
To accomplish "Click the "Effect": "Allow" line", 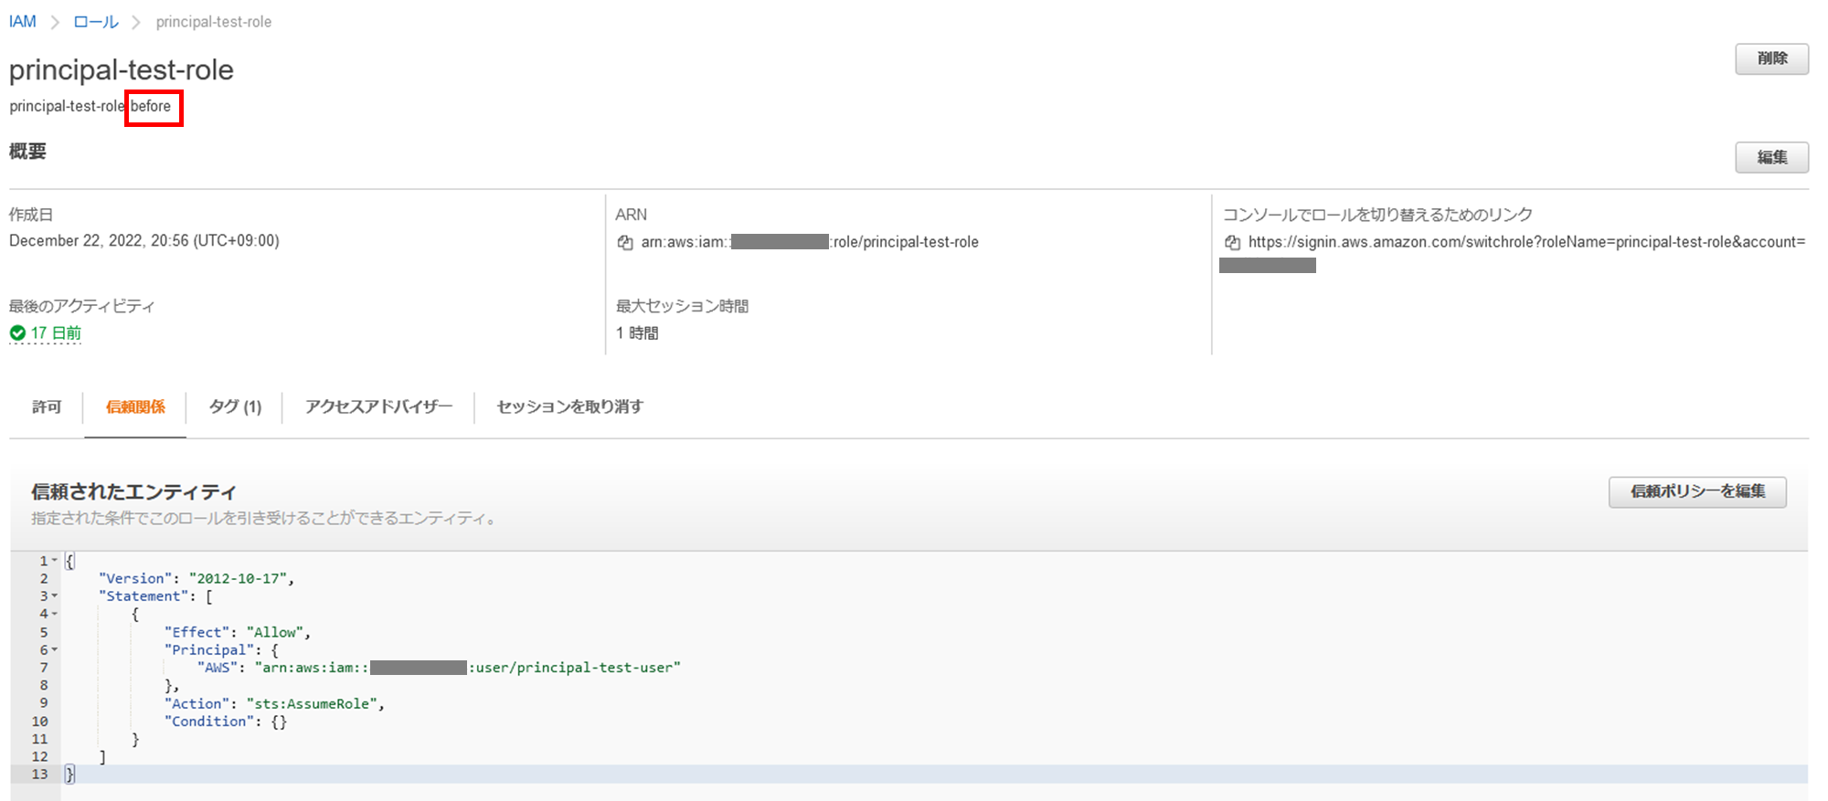I will point(238,632).
